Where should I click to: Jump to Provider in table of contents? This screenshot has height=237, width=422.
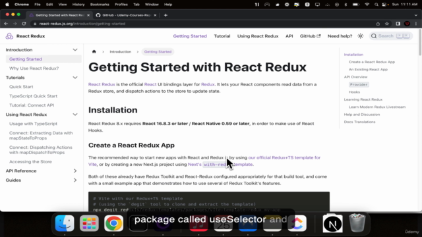(359, 85)
